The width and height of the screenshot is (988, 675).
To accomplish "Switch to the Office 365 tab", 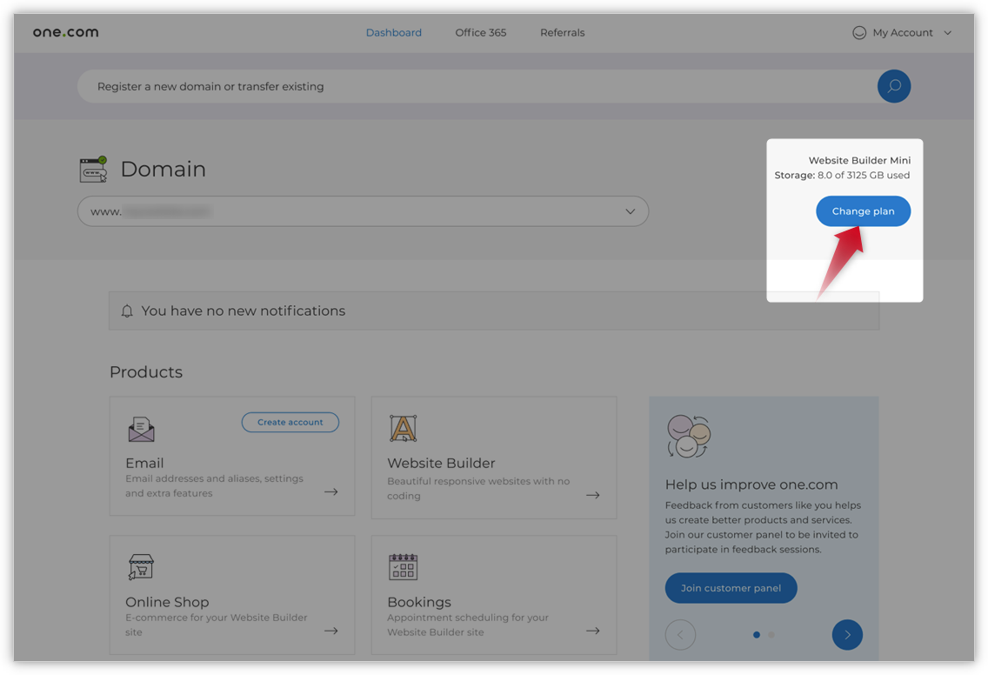I will tap(480, 33).
